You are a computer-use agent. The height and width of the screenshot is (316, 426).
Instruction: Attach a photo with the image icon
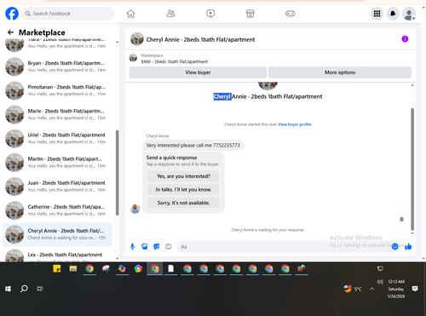click(x=144, y=246)
